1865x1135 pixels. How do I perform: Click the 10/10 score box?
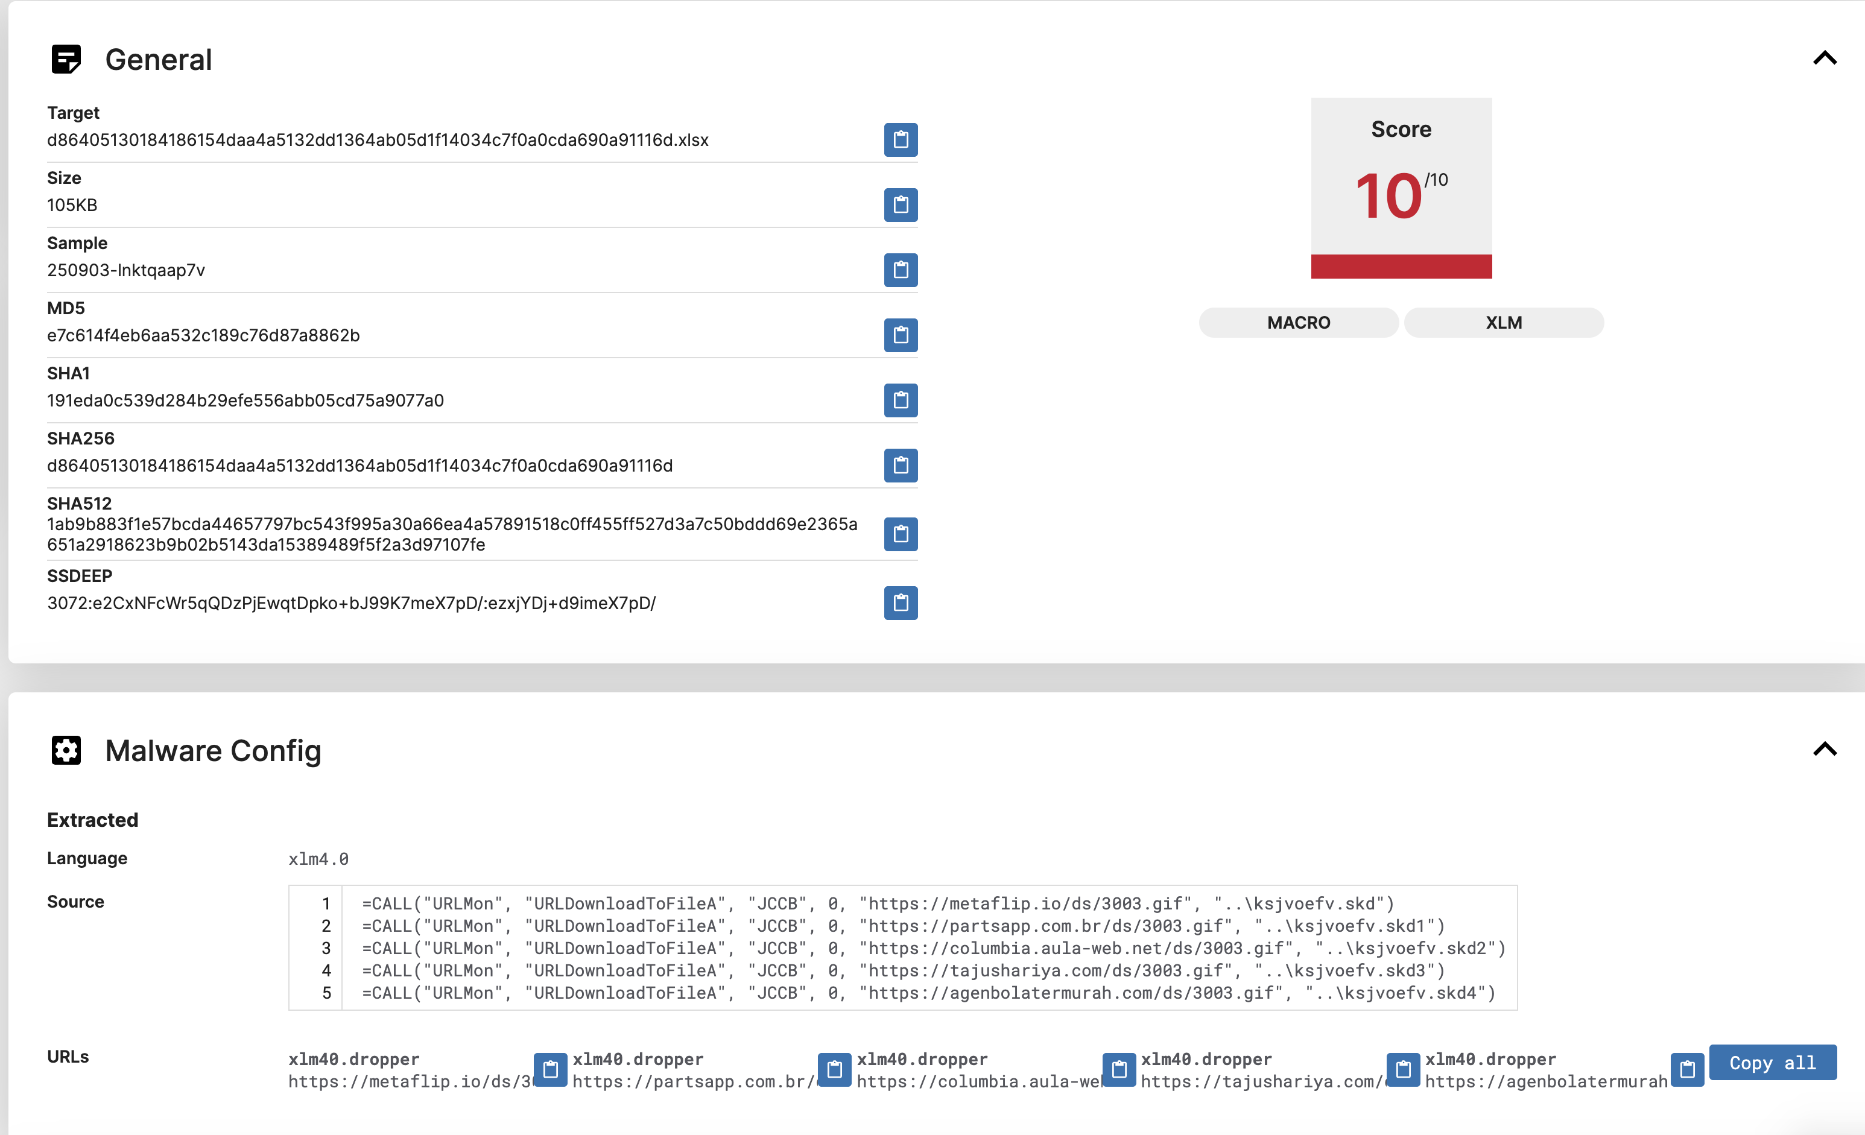coord(1401,188)
